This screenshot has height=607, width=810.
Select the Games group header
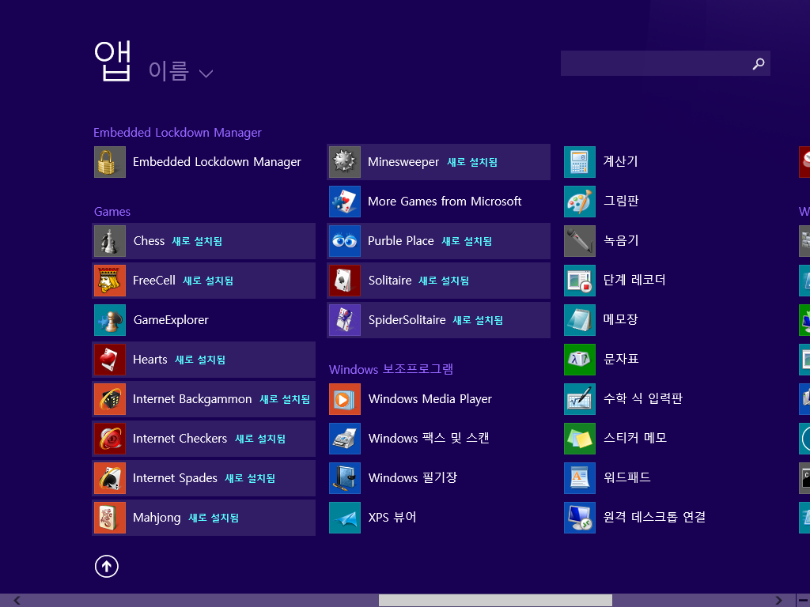click(x=112, y=212)
